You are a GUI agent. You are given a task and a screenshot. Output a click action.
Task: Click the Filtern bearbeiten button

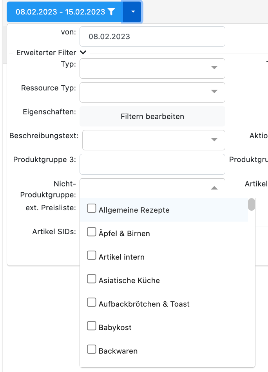[x=152, y=116]
